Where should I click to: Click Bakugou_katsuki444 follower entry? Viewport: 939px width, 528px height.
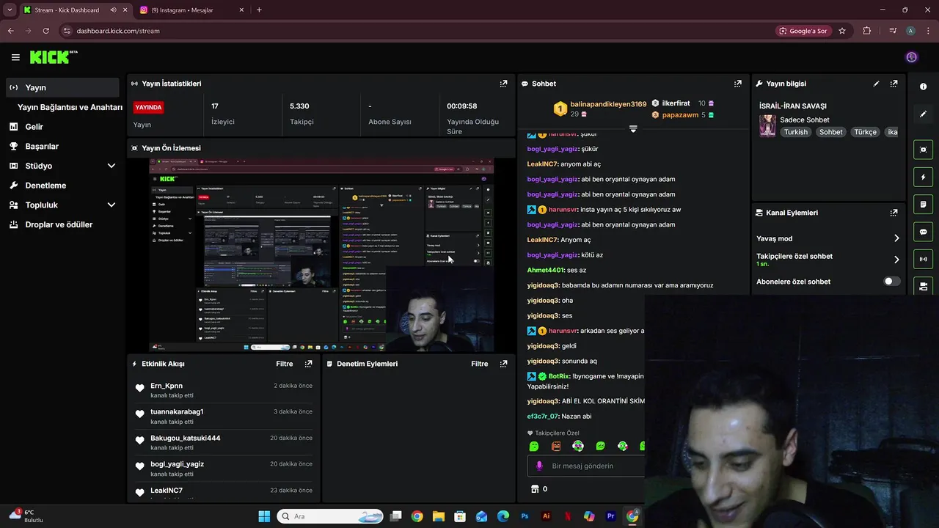click(185, 438)
